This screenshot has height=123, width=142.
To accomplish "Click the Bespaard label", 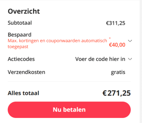I will pyautogui.click(x=19, y=35).
